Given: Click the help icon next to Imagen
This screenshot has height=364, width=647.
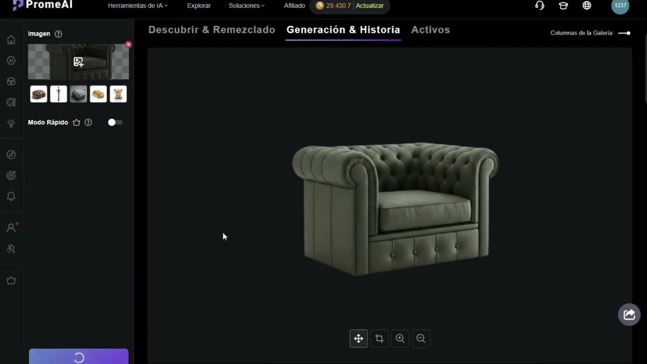Looking at the screenshot, I should [x=58, y=34].
